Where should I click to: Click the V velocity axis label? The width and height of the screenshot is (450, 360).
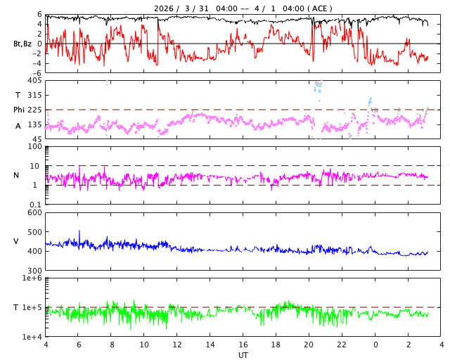pos(16,241)
